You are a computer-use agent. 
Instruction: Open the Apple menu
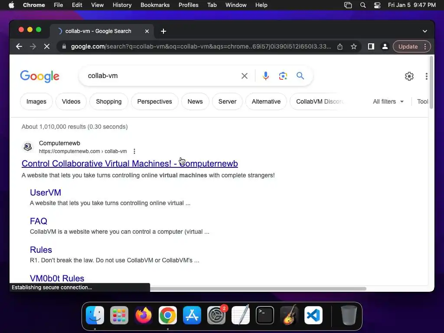tap(11, 5)
